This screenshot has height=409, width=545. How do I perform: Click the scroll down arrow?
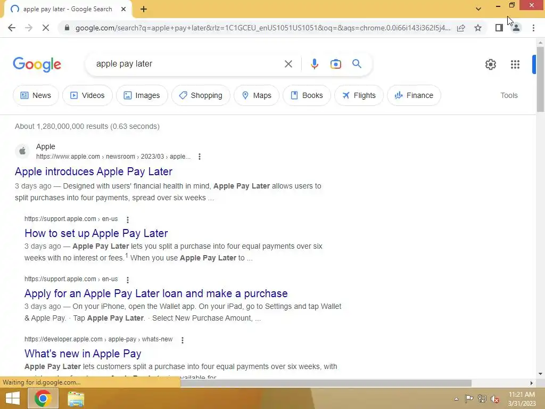coord(540,374)
